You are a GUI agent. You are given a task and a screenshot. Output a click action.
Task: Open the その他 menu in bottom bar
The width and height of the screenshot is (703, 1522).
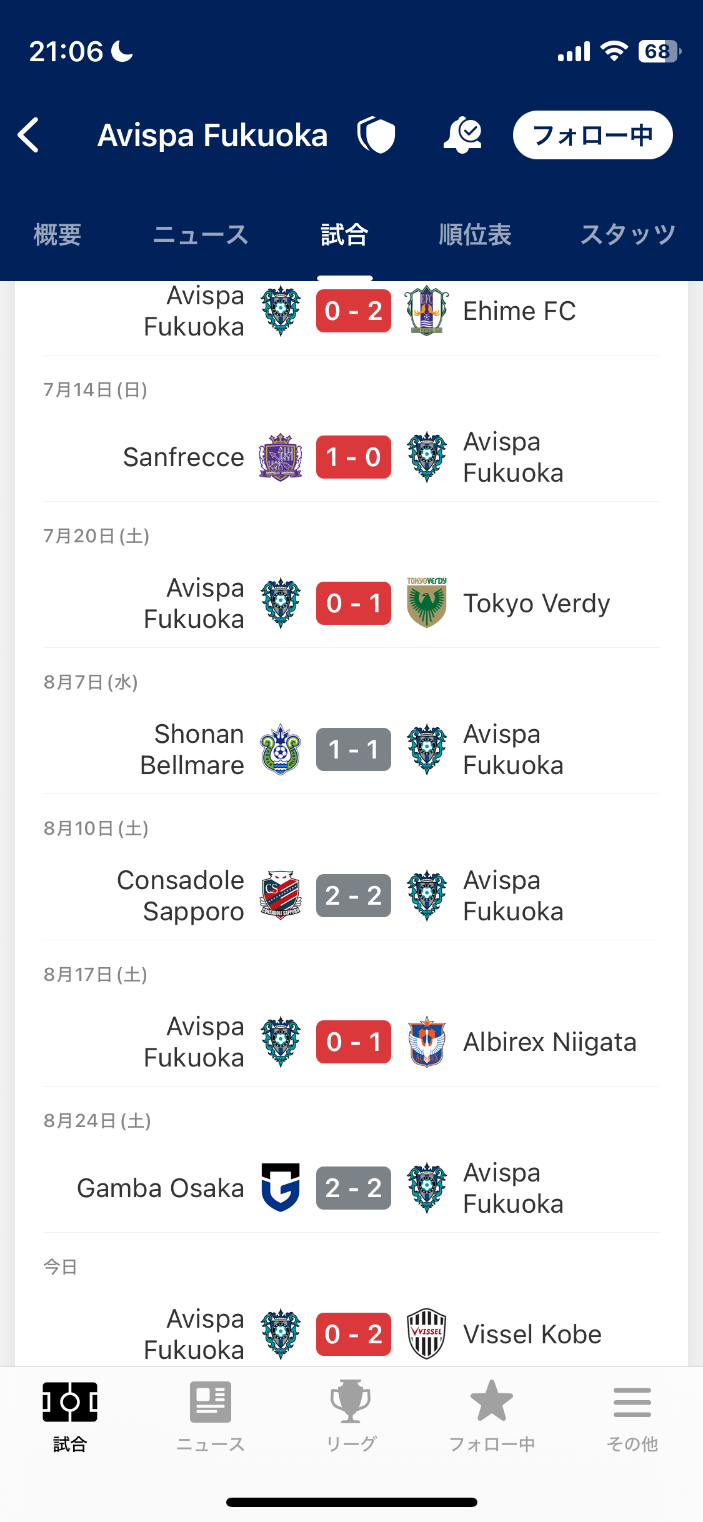point(632,1415)
